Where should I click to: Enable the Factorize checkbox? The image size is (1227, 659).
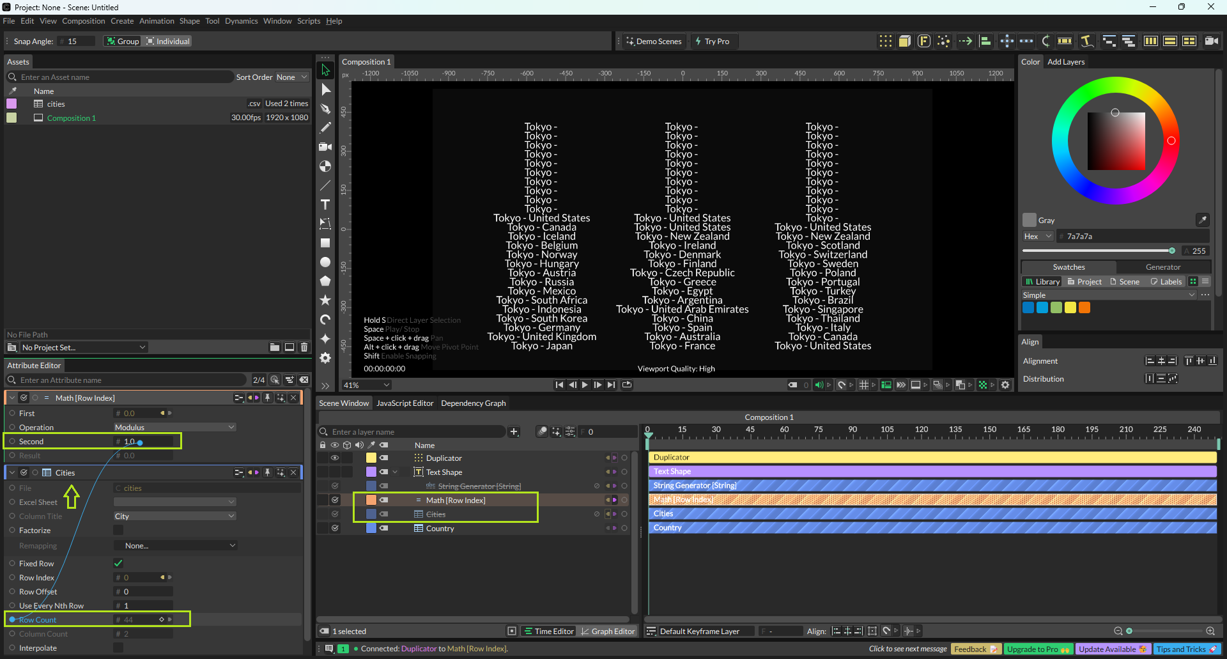click(118, 530)
